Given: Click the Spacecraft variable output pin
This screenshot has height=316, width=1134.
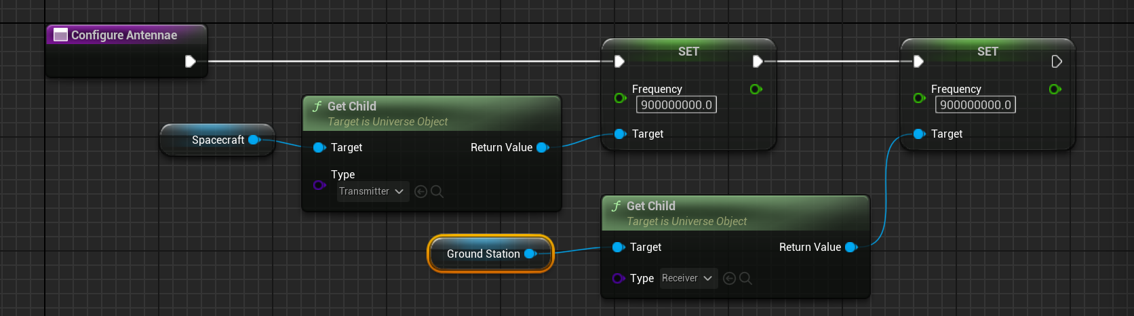Looking at the screenshot, I should pos(254,140).
